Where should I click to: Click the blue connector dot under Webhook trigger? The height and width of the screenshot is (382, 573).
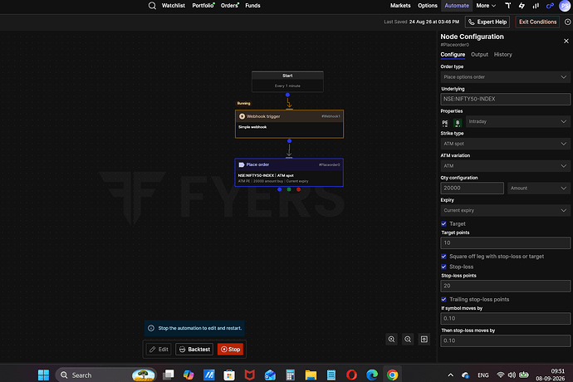pos(290,140)
